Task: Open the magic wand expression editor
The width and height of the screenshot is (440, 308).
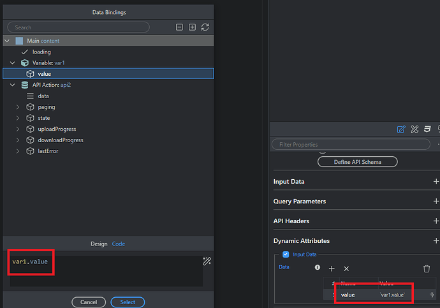Action: (207, 261)
